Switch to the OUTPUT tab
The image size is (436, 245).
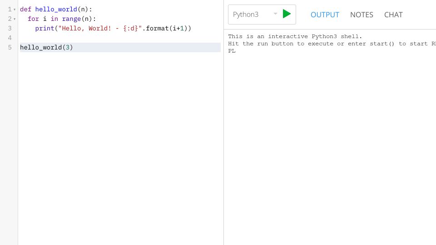point(325,15)
